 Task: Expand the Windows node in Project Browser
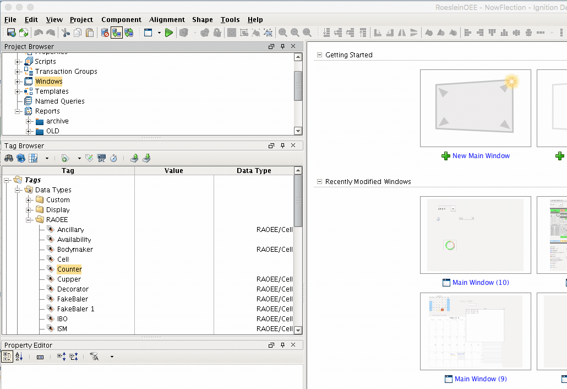pyautogui.click(x=18, y=82)
